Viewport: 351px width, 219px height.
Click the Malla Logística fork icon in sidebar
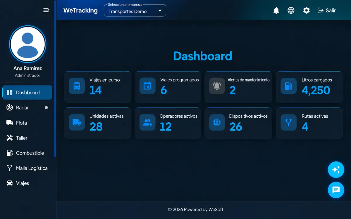pos(10,168)
